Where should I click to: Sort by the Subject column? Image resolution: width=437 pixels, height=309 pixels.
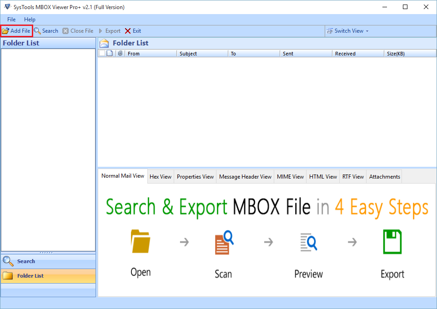click(202, 54)
